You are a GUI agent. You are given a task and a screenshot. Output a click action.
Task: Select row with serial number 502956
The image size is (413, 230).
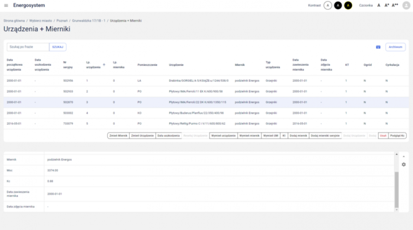pos(206,80)
